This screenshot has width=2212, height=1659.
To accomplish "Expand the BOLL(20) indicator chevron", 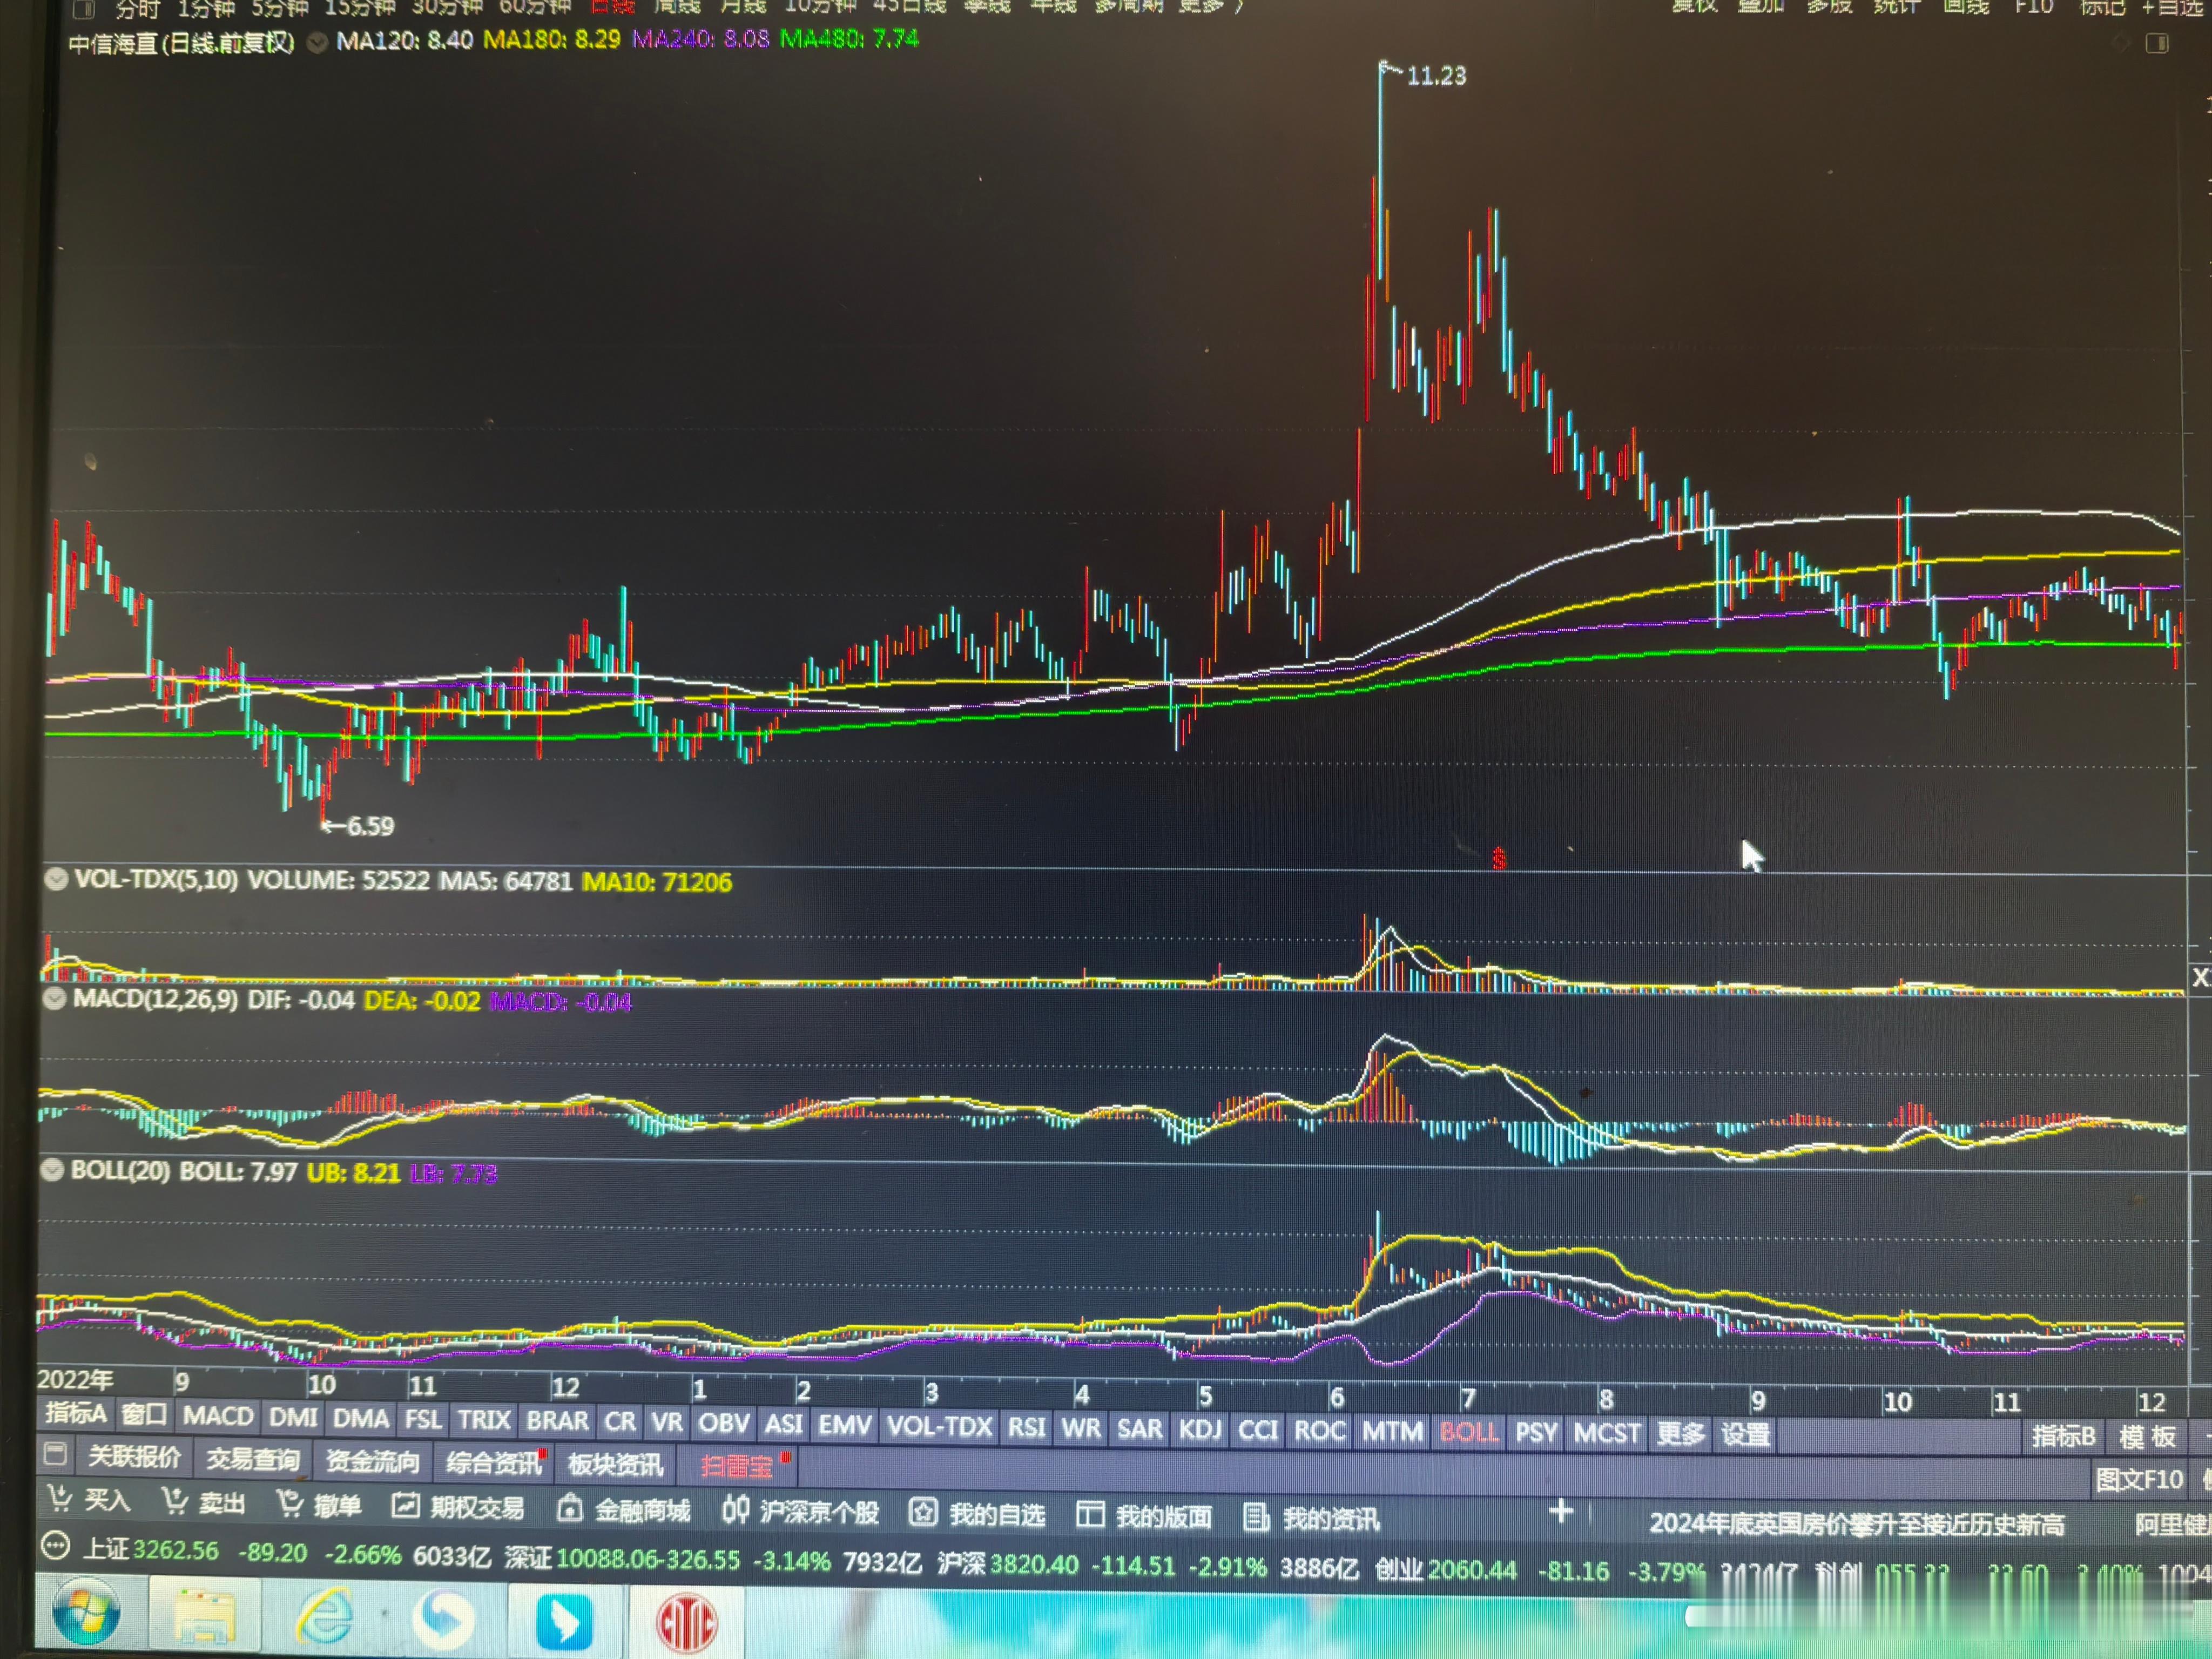I will [52, 1170].
